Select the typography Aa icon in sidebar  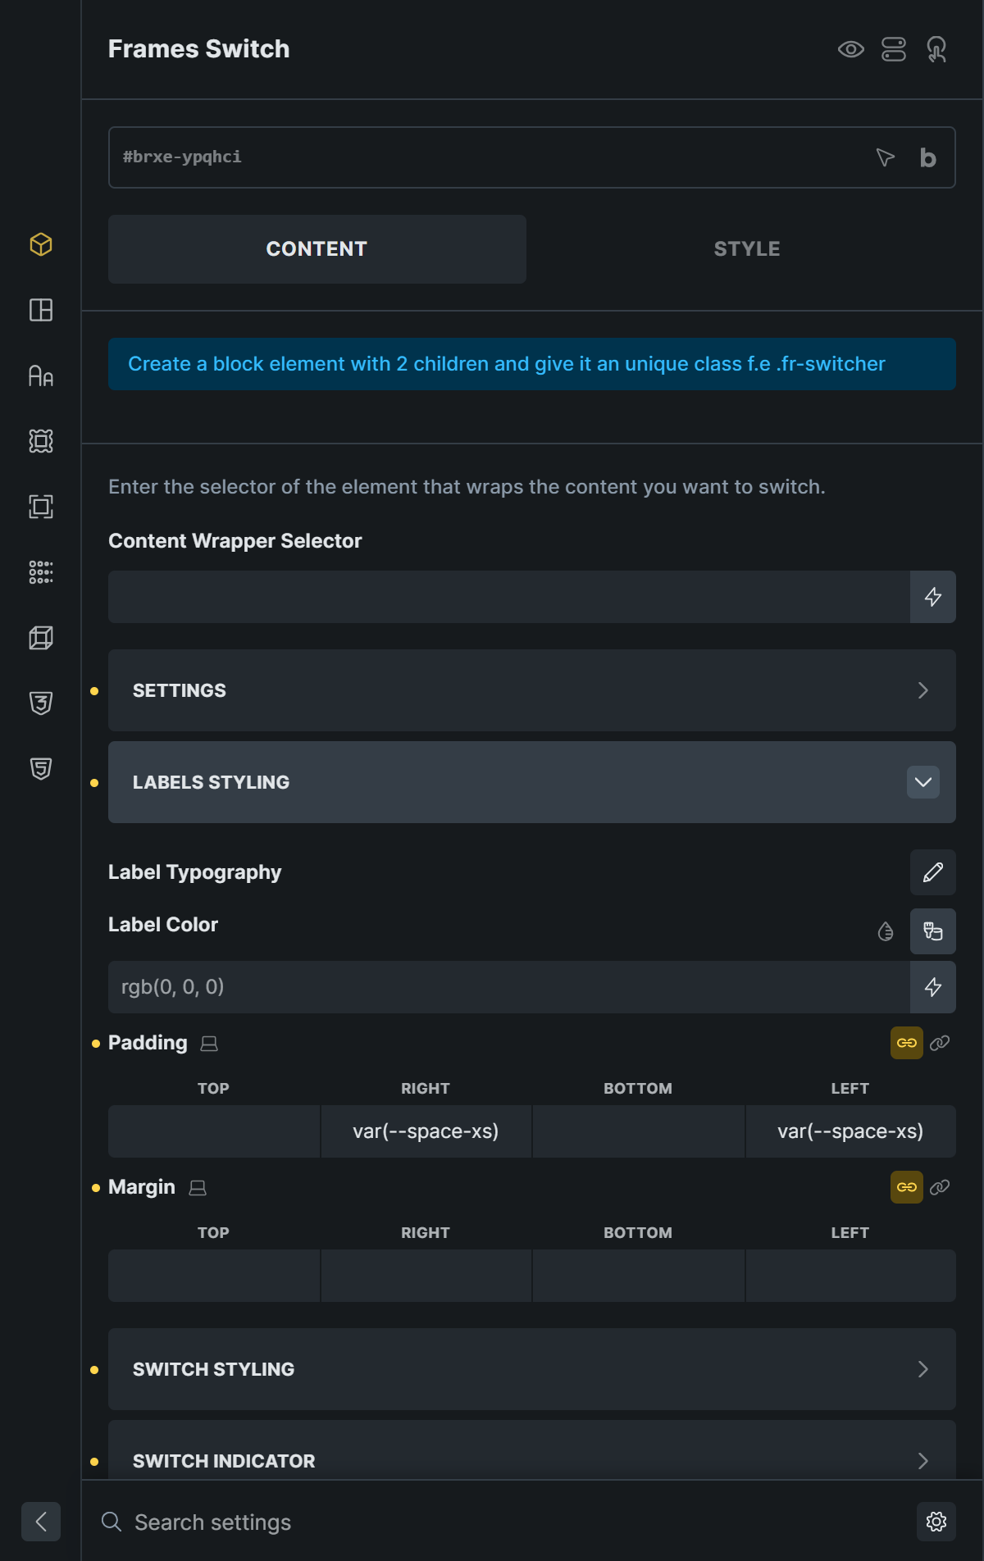[x=41, y=375]
